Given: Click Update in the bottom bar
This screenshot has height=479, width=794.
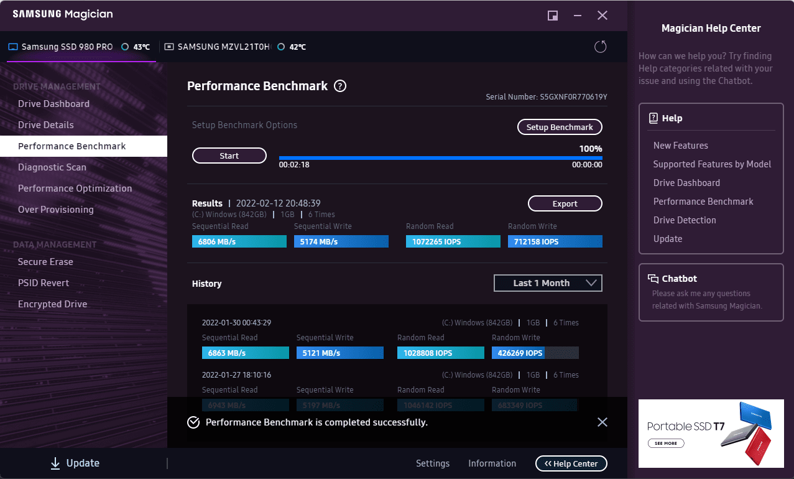Looking at the screenshot, I should click(75, 463).
